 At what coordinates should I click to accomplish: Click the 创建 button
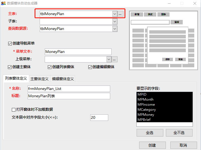coord(152,145)
